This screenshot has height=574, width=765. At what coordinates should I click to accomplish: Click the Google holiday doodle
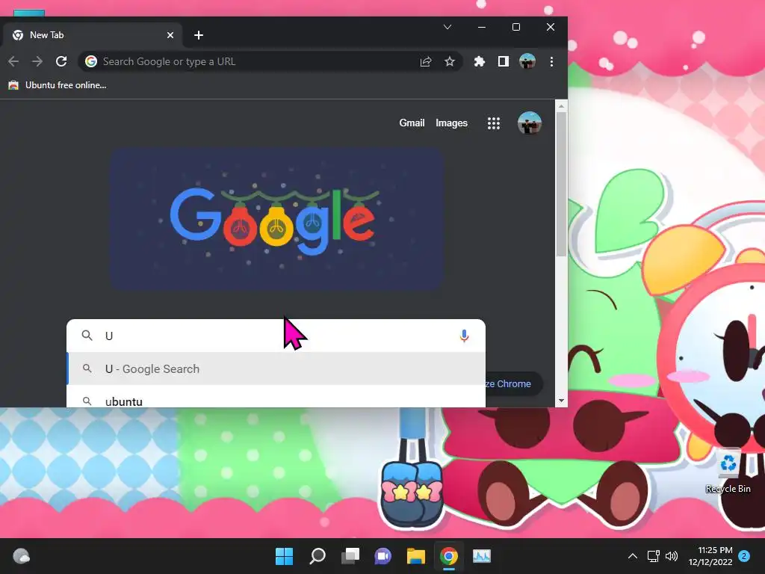pos(276,219)
